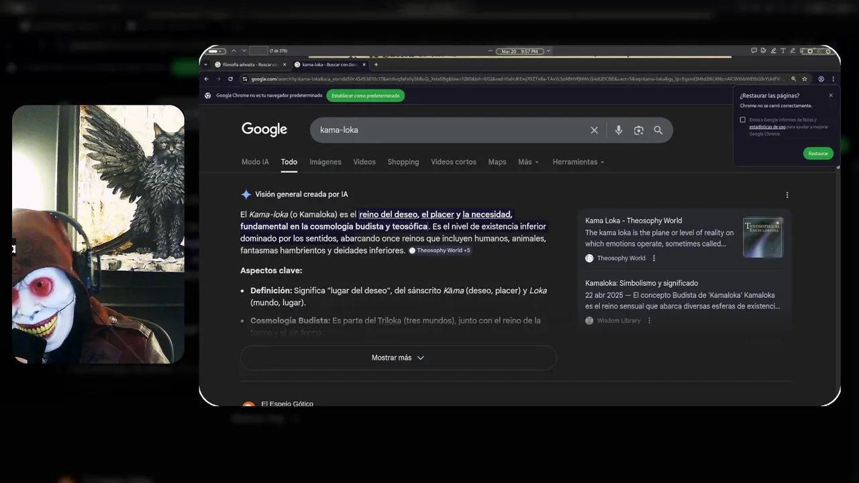
Task: Open the Maps results tab
Action: point(497,162)
